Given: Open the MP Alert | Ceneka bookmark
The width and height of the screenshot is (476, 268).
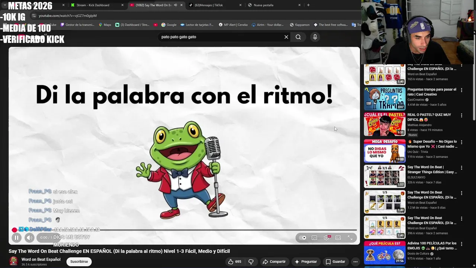Looking at the screenshot, I should coord(233,25).
